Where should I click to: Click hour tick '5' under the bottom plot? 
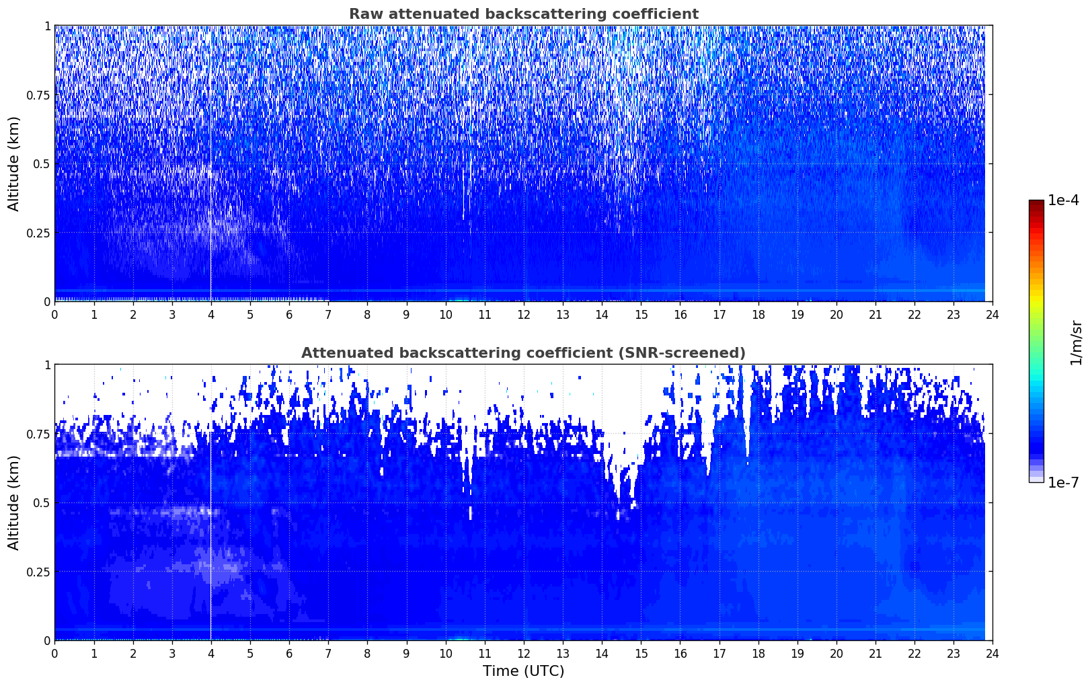point(250,653)
